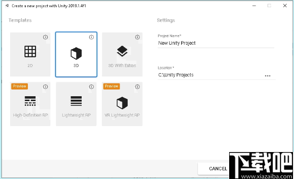Browse for location with the three-dots button
294x179 pixels.
268,76
